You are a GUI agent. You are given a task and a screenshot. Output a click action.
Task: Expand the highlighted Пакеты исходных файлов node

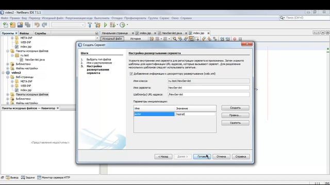coord(8,95)
